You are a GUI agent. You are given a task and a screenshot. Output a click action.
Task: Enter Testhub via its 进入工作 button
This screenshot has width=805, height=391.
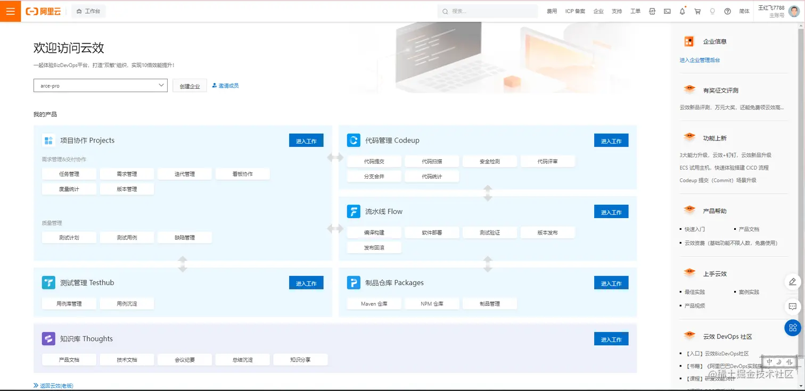point(306,282)
